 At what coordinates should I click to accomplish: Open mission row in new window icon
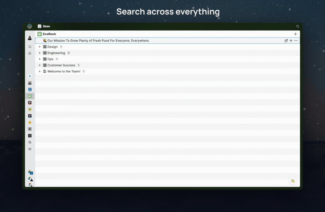(x=286, y=41)
